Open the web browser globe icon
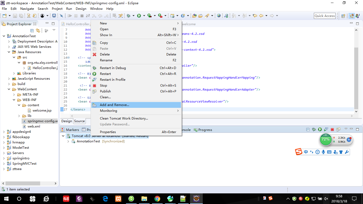This screenshot has width=363, height=204. pyautogui.click(x=219, y=16)
